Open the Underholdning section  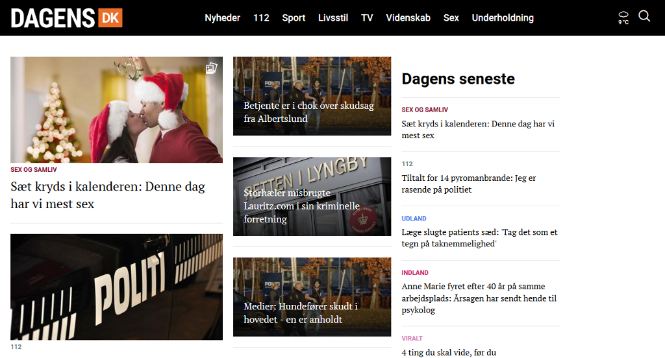[x=503, y=18]
